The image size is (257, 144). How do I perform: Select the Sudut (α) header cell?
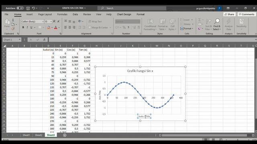click(x=48, y=50)
